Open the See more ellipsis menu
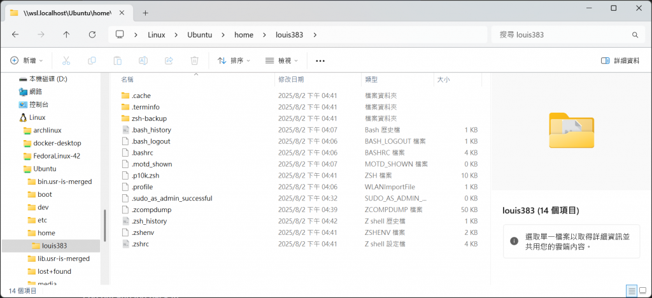Viewport: 652px width, 298px height. pyautogui.click(x=320, y=60)
